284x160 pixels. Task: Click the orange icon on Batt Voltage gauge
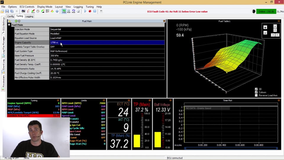point(170,100)
